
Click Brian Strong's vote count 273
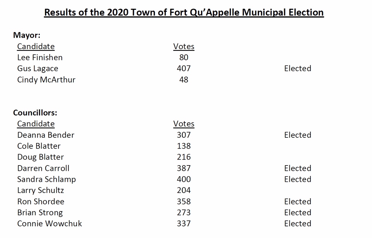coord(184,213)
